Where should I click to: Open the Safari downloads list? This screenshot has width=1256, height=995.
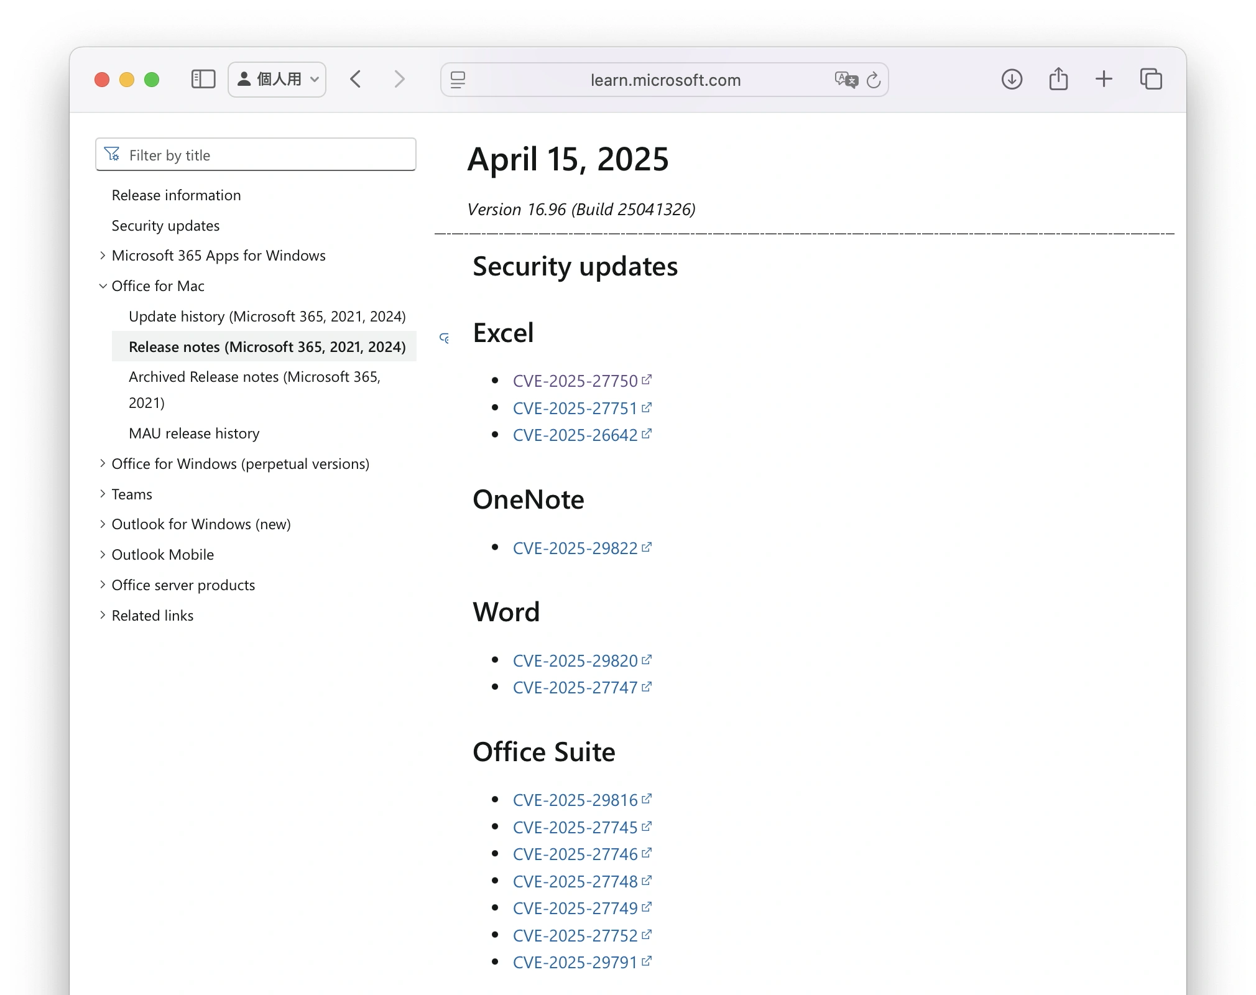coord(1012,80)
